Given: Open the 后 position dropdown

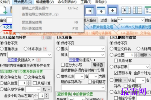Looking at the screenshot, I should coord(46,90).
